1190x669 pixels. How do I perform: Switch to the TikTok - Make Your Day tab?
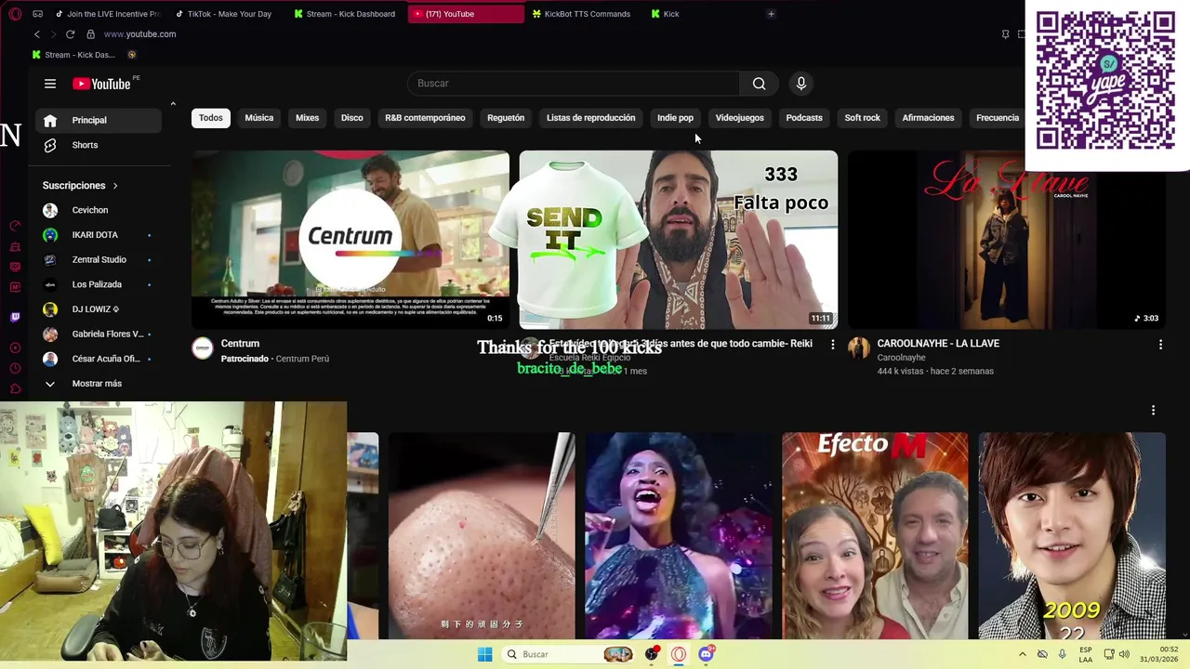point(229,14)
